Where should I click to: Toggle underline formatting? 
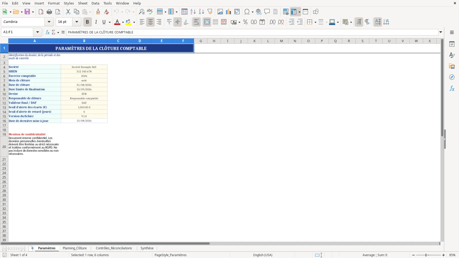(104, 22)
